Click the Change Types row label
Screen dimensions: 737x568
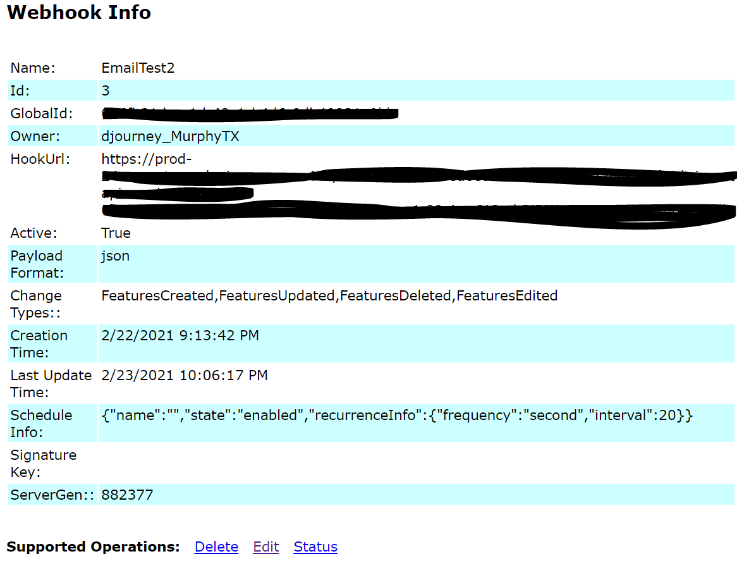tap(36, 304)
